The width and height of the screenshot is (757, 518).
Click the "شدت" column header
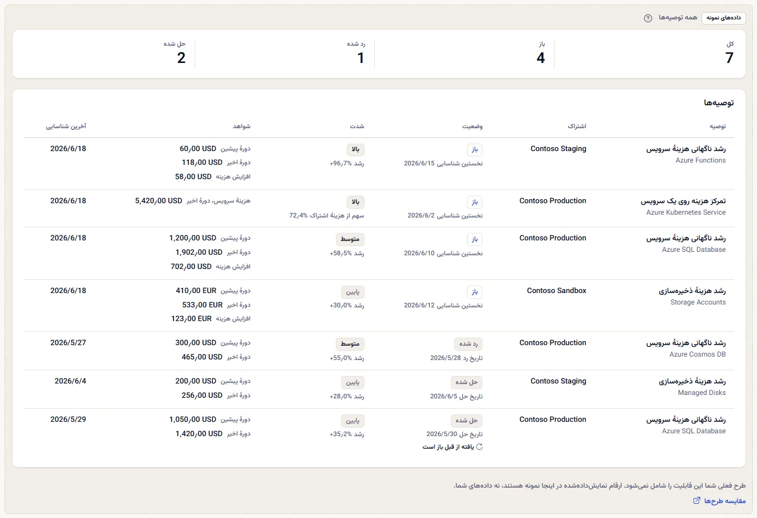point(357,126)
